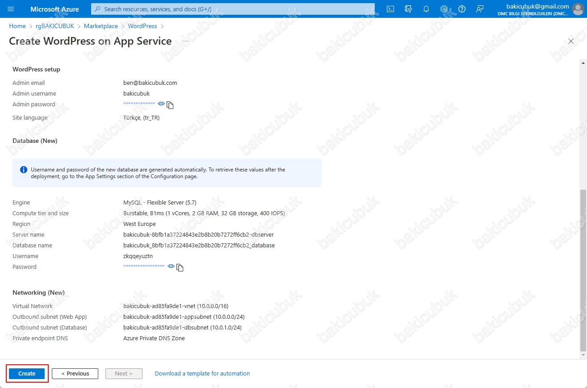Open the account avatar menu
Screen dimensions: 587x388
point(578,9)
